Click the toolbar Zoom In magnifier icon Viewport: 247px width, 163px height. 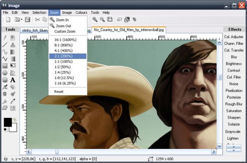[95, 20]
